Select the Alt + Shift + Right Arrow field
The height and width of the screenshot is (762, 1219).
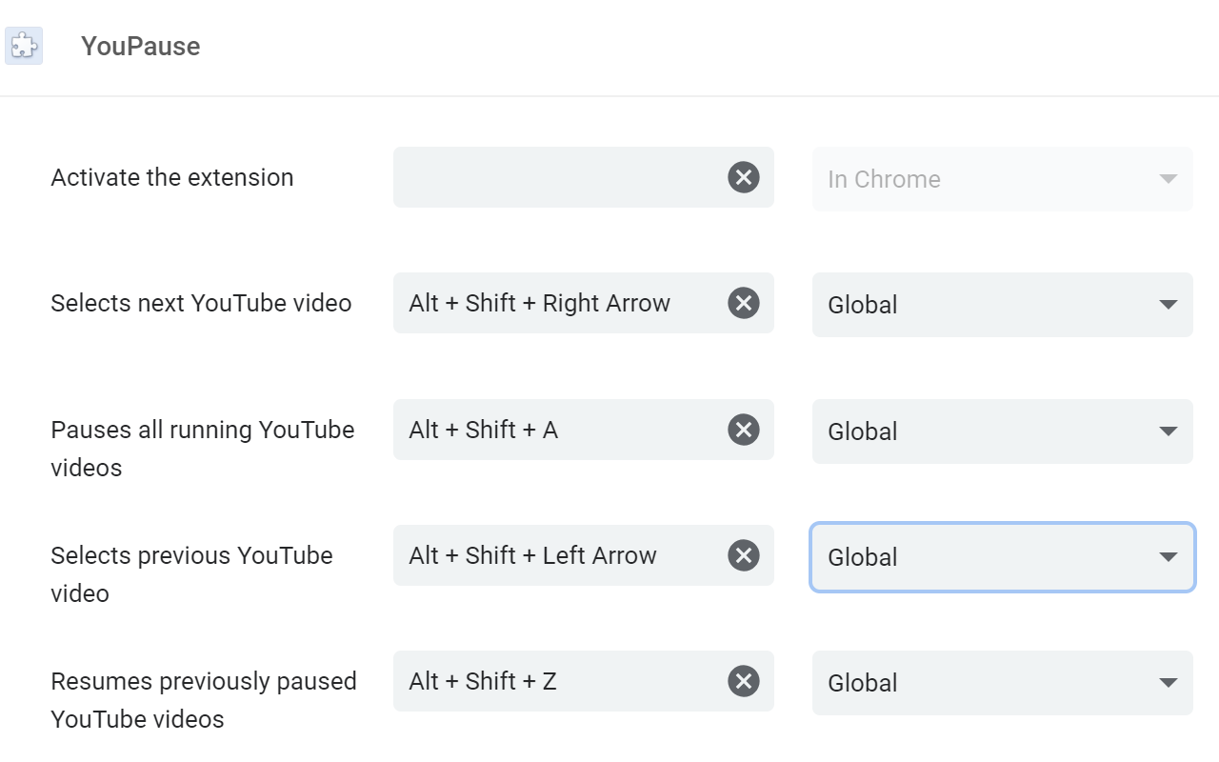click(538, 303)
